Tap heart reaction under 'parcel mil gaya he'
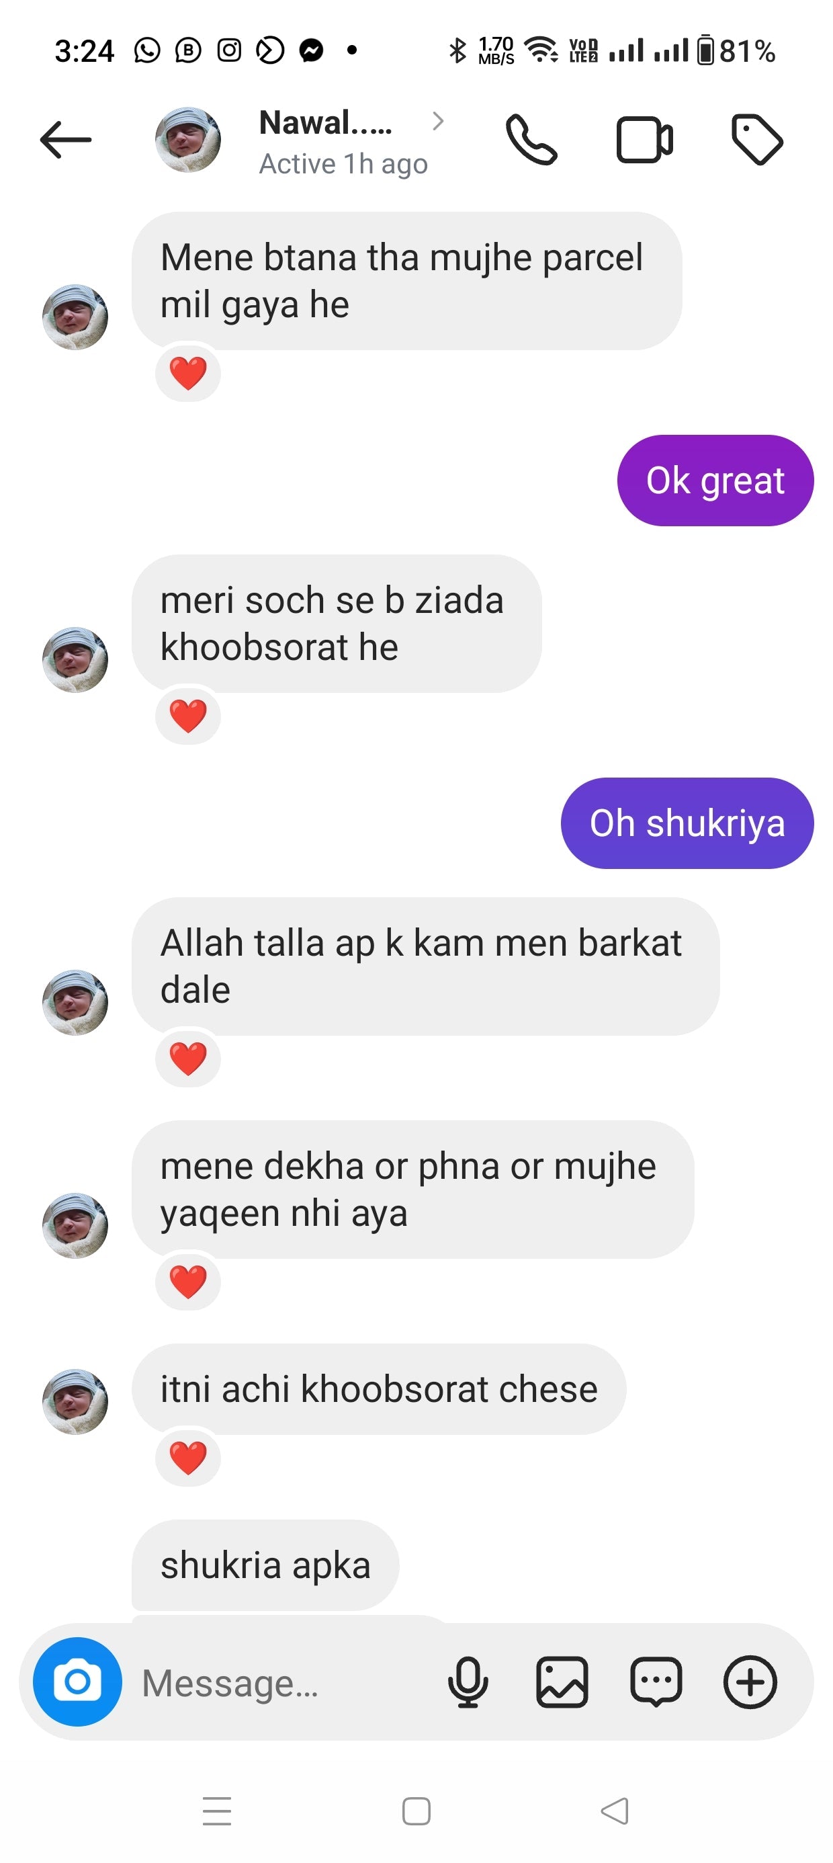 tap(188, 373)
